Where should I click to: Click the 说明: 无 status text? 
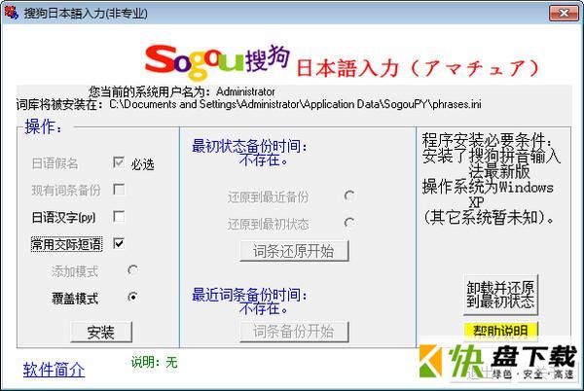(x=154, y=362)
